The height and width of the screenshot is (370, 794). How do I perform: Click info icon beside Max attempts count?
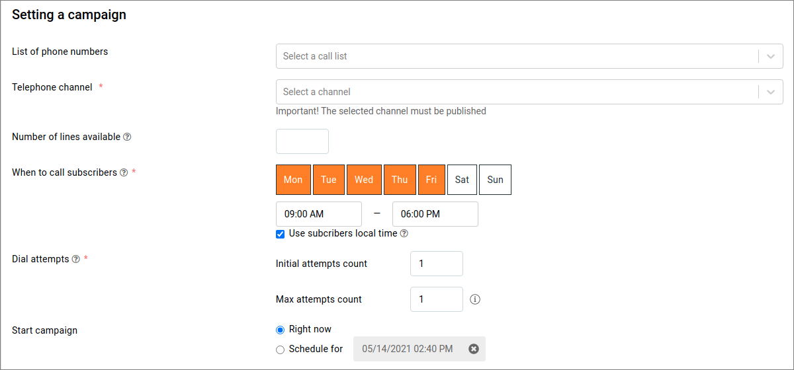click(475, 299)
